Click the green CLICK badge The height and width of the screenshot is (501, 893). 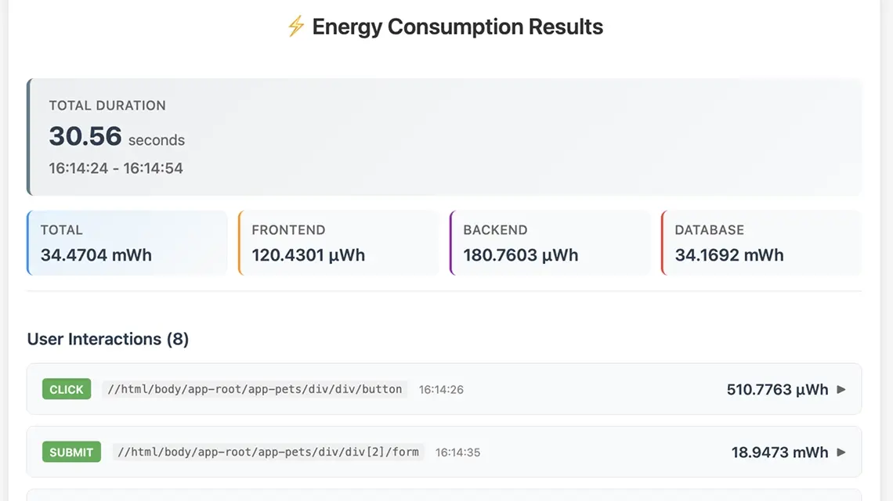click(67, 389)
